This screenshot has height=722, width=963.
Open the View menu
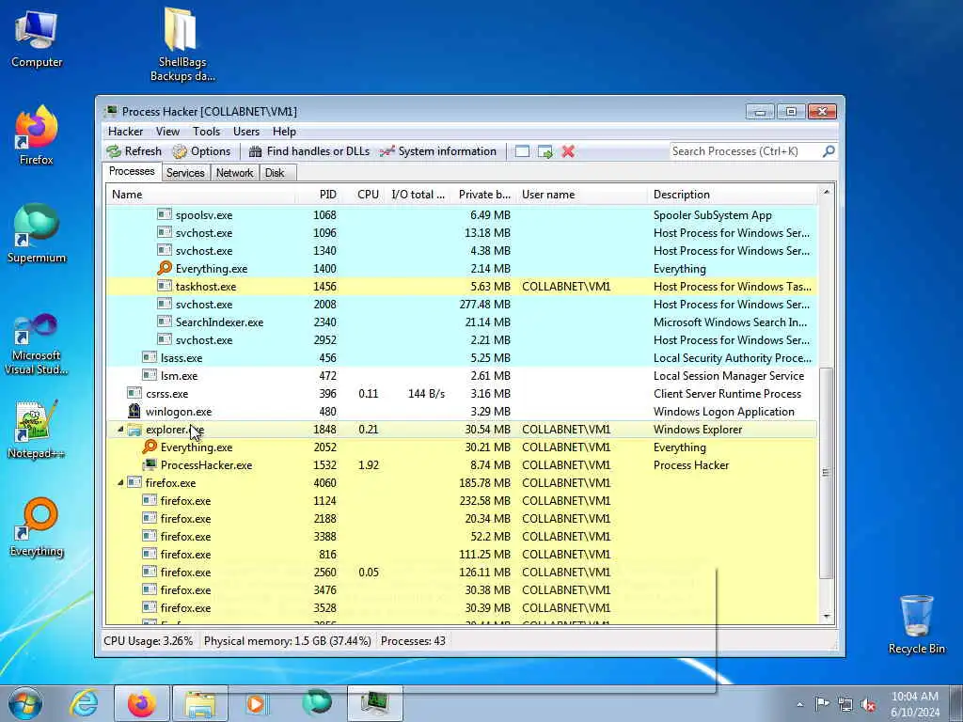(167, 132)
